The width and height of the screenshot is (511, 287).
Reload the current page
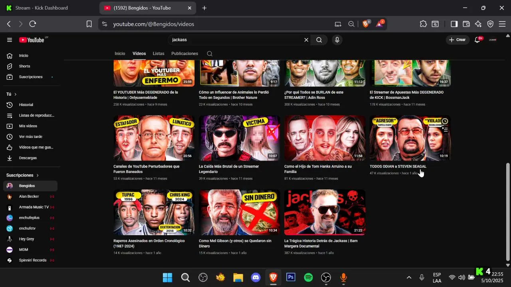tap(33, 24)
